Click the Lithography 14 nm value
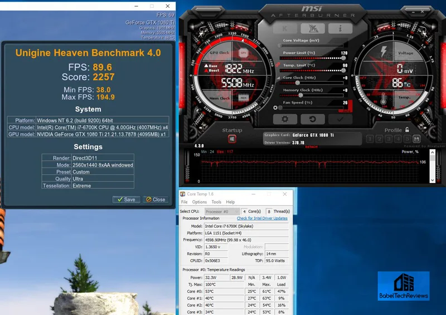The width and height of the screenshot is (446, 315). point(277,254)
